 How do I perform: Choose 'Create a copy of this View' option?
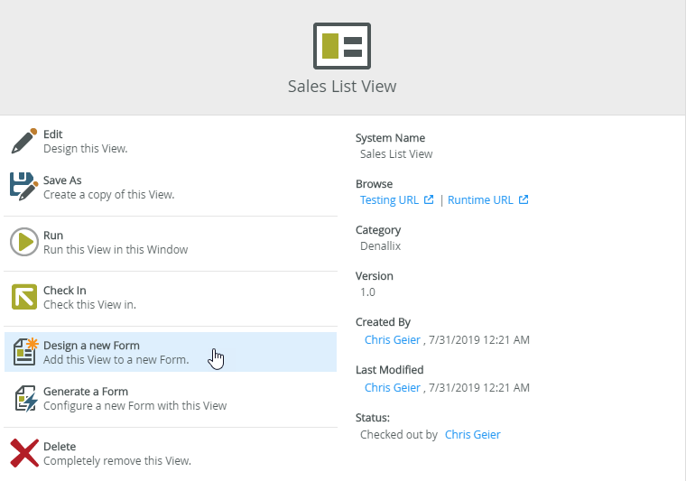108,195
